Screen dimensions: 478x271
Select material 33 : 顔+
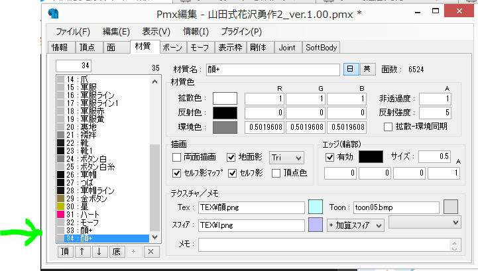[103, 230]
